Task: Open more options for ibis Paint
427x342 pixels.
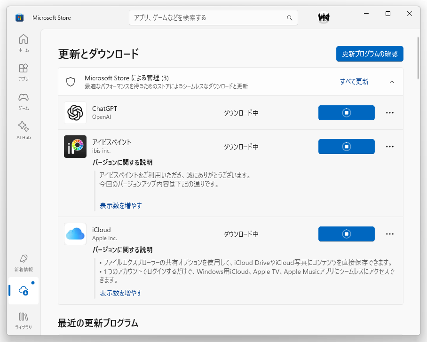Action: [x=389, y=147]
